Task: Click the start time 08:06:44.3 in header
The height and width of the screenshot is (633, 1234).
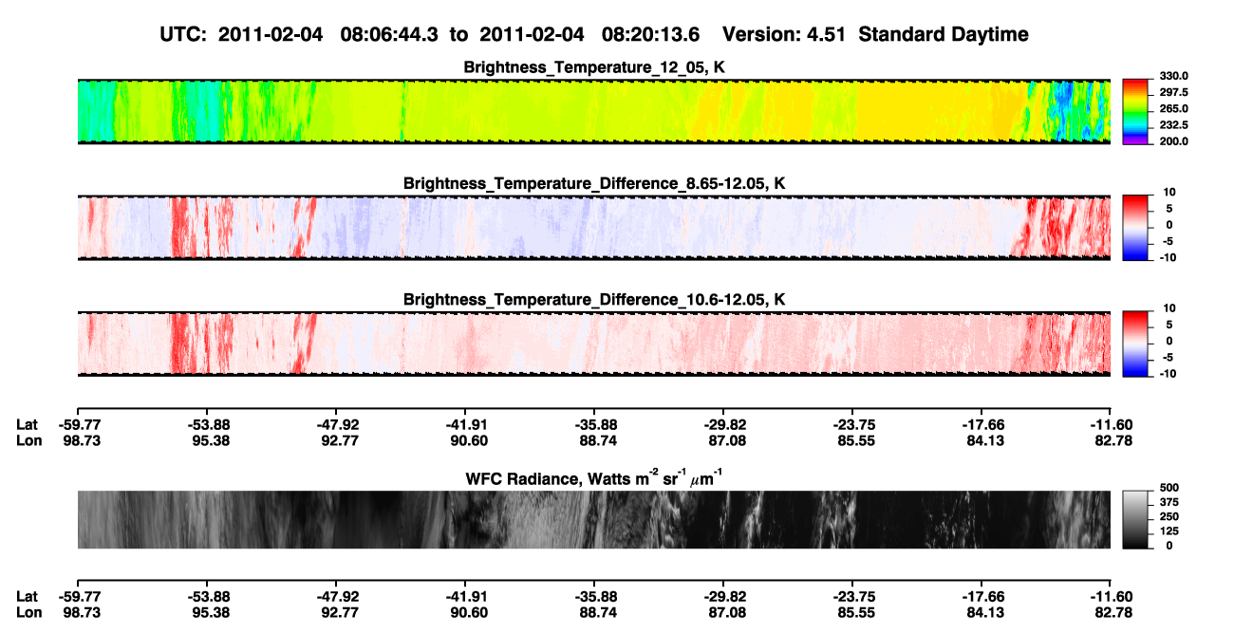Action: pyautogui.click(x=390, y=34)
